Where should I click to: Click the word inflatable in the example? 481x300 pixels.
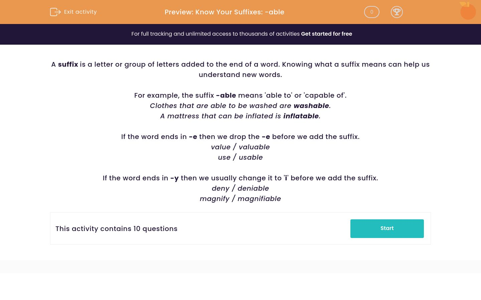click(301, 116)
